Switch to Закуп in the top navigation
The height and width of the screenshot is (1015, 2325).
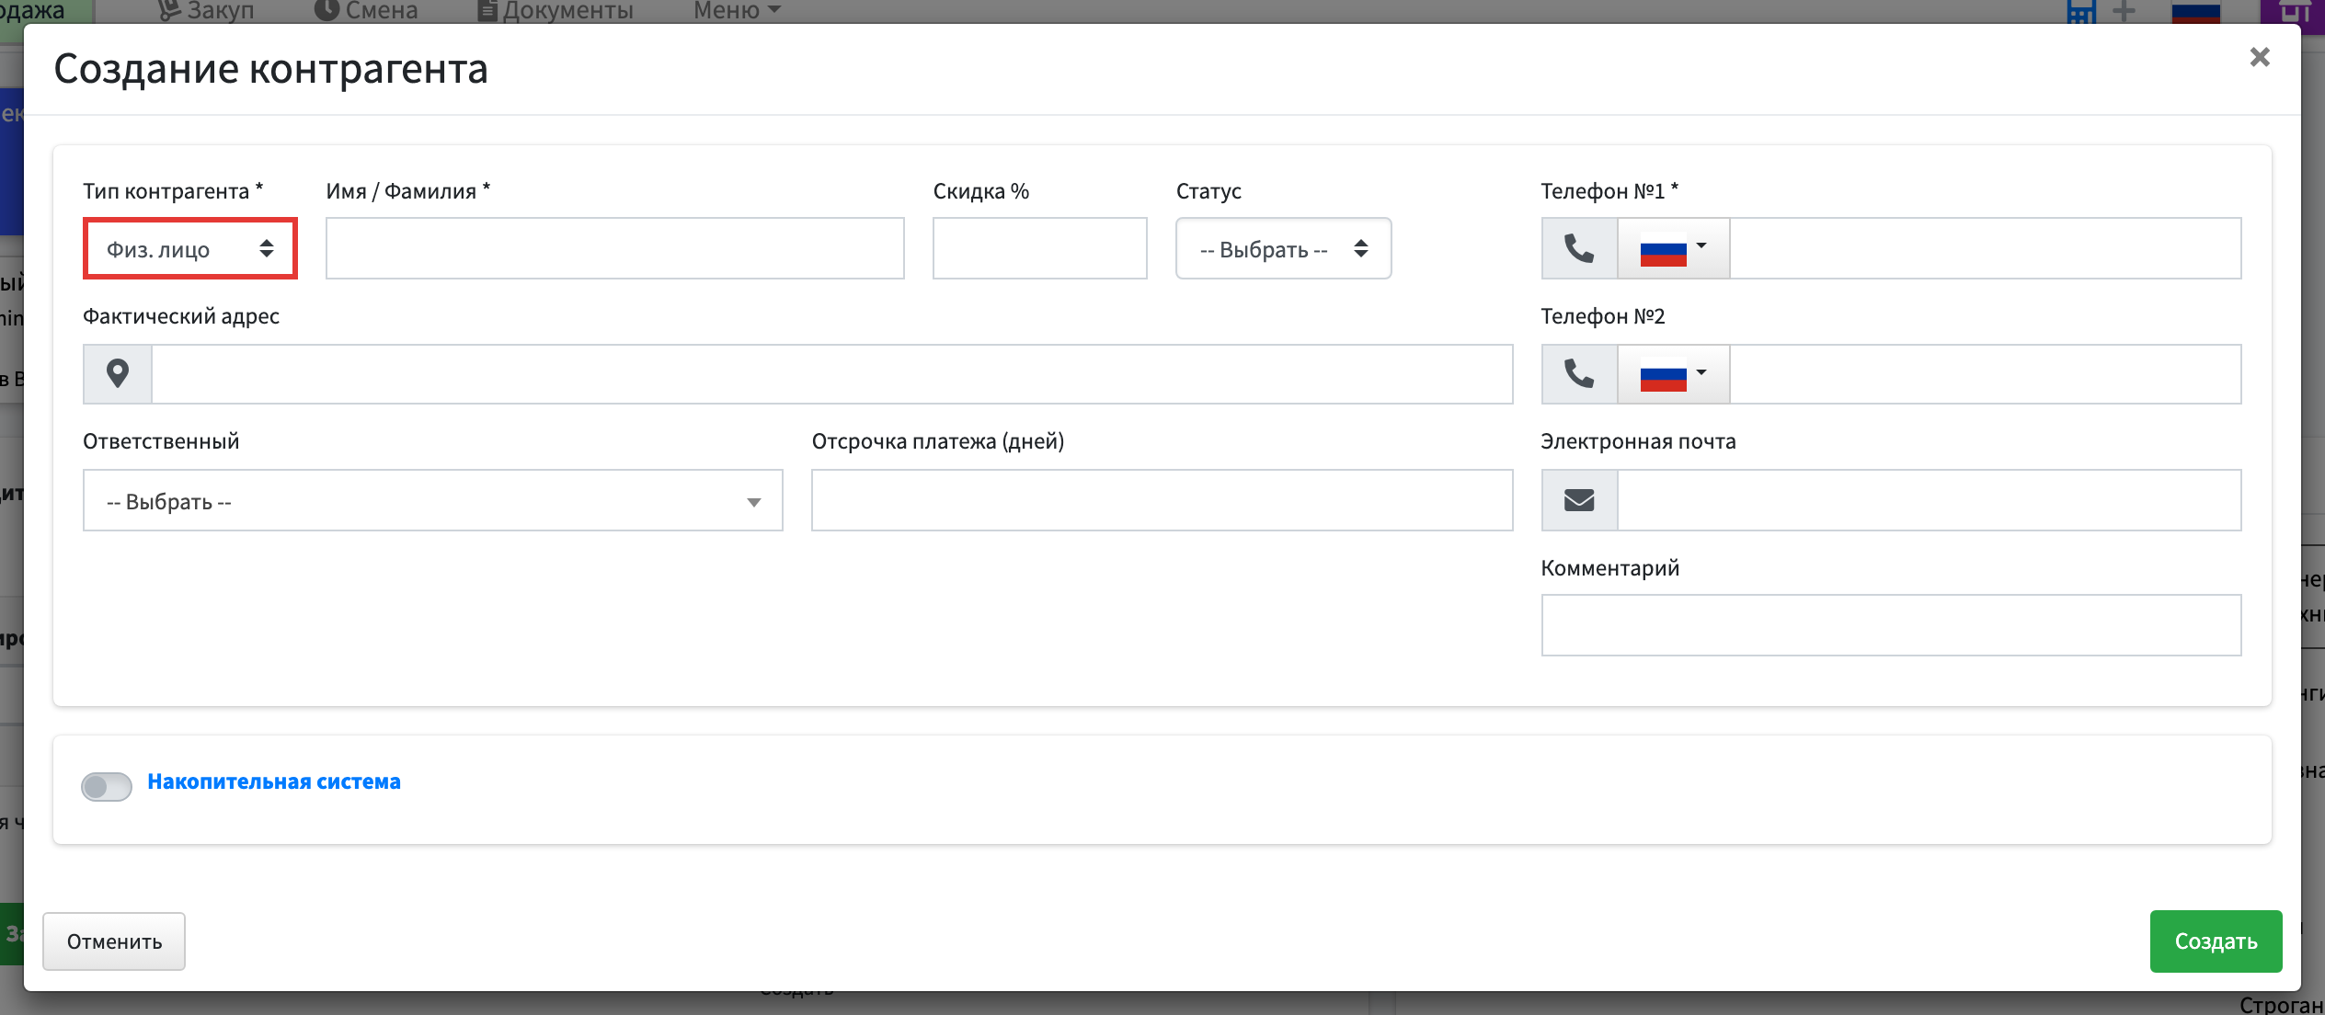click(206, 10)
